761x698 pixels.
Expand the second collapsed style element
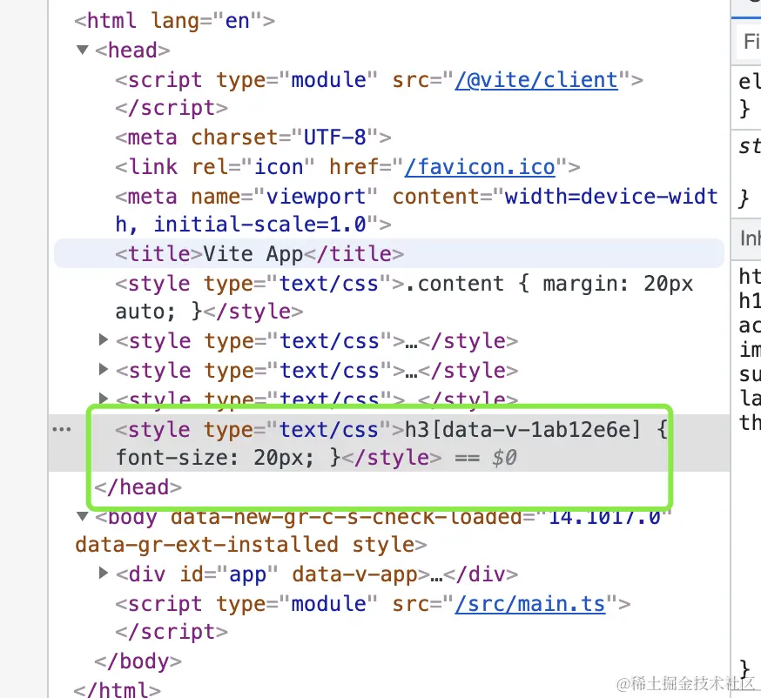103,370
